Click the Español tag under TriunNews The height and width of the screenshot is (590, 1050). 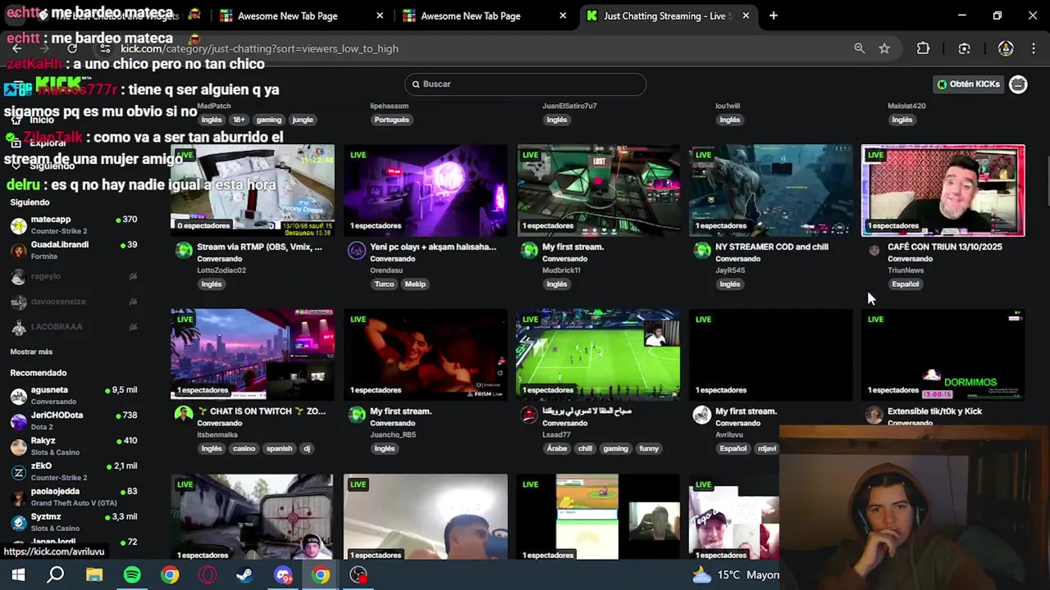tap(905, 284)
